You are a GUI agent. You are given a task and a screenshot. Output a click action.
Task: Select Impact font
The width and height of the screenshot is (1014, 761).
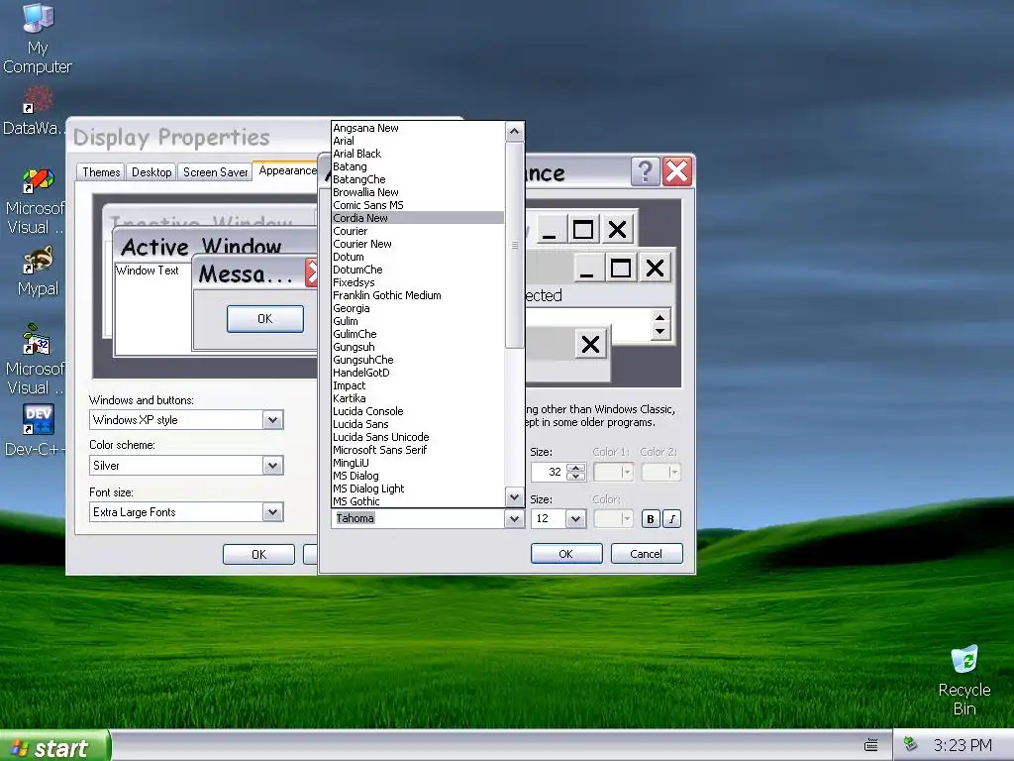point(418,385)
